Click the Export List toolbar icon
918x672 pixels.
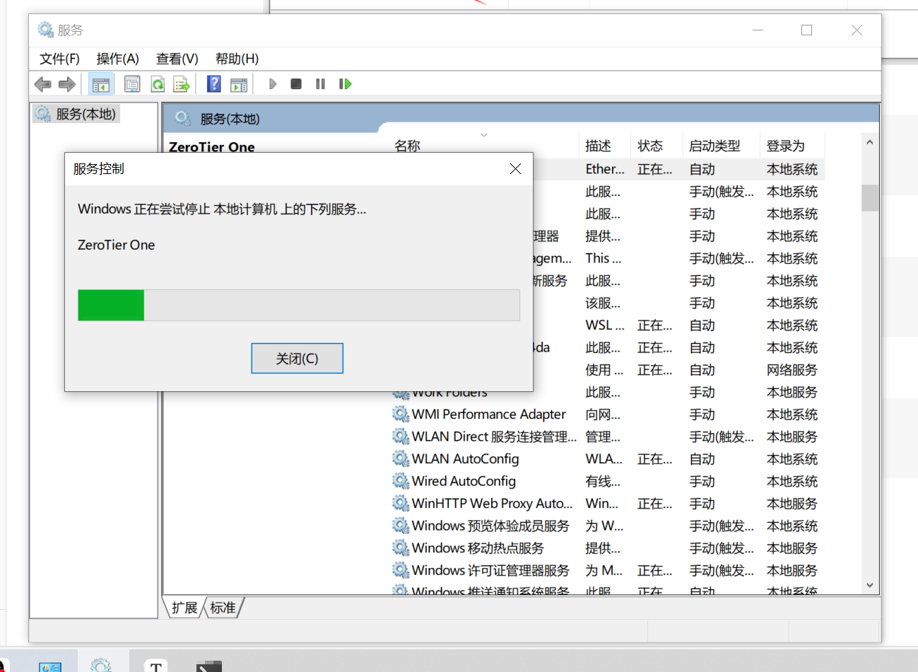pos(182,84)
